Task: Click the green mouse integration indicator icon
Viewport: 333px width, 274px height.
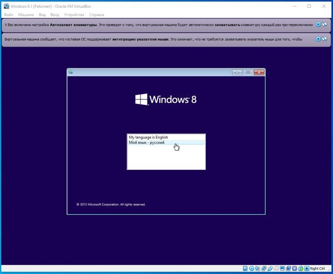Action: click(x=301, y=268)
